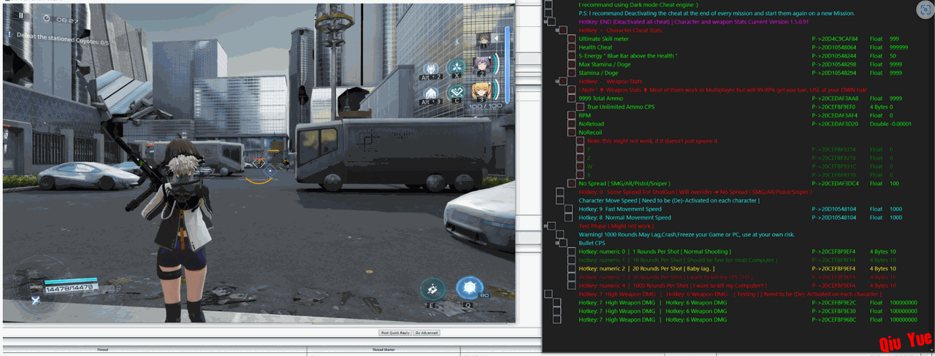
Task: Select the Ultimate Skill meter address P->20D4C9CAF84
Action: click(835, 39)
